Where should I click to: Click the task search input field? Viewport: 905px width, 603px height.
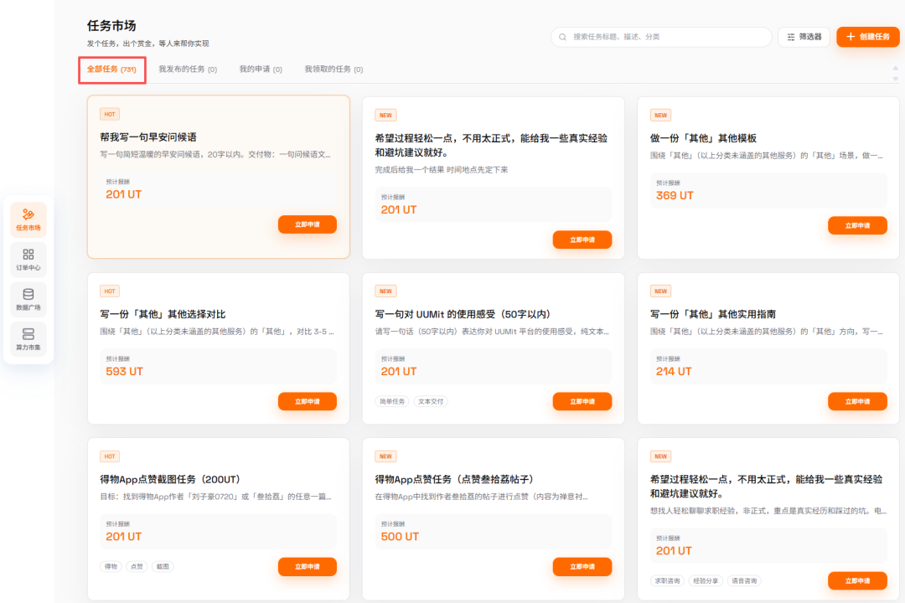point(661,37)
